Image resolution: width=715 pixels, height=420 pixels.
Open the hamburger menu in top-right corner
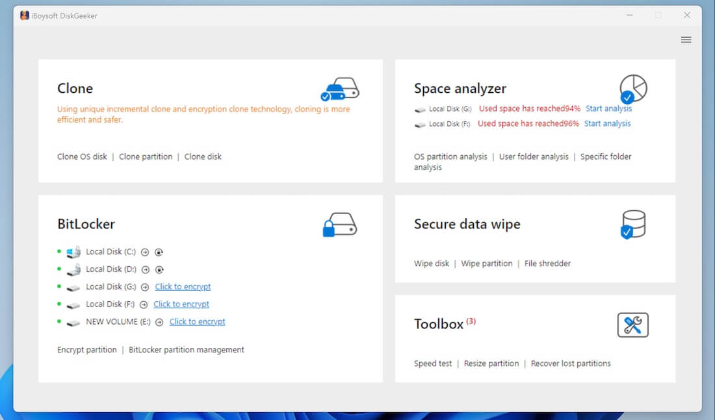(x=686, y=40)
